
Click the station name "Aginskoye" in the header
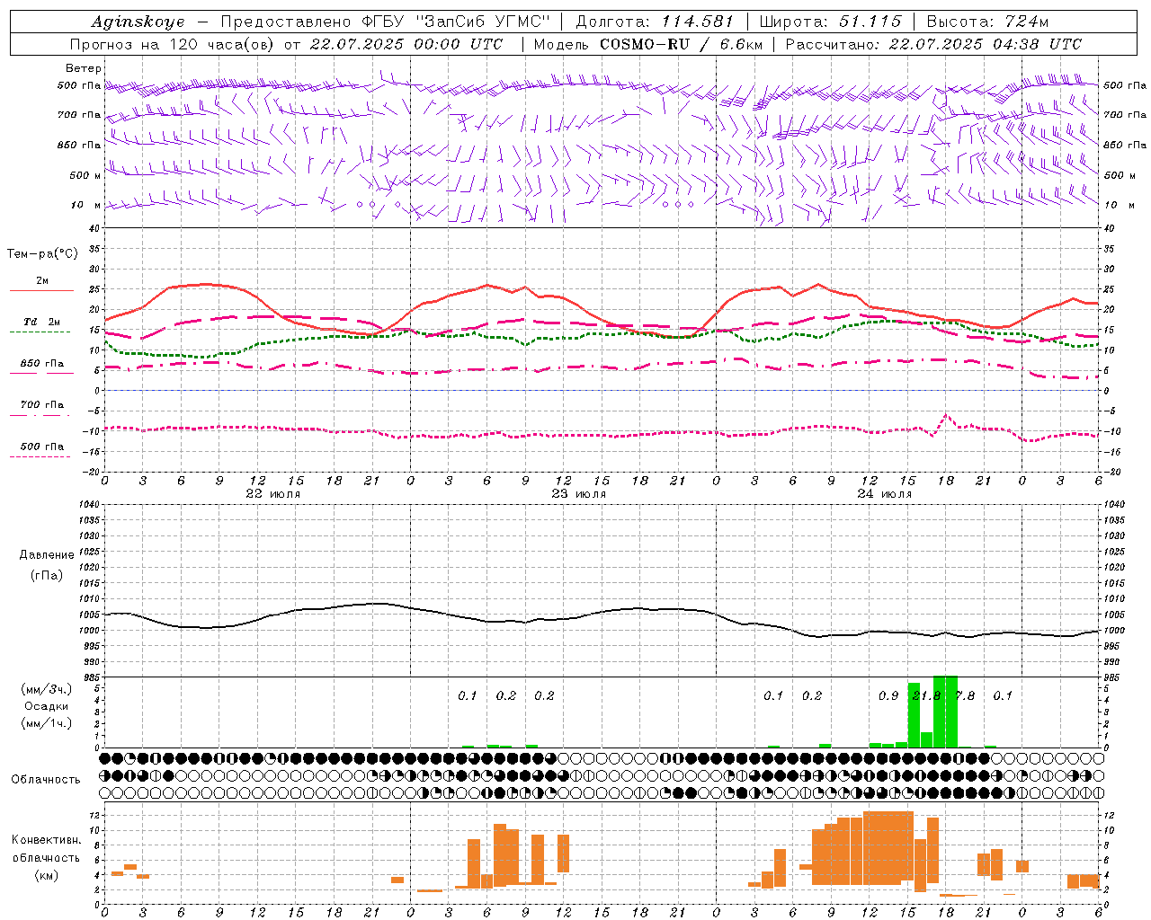click(x=138, y=22)
